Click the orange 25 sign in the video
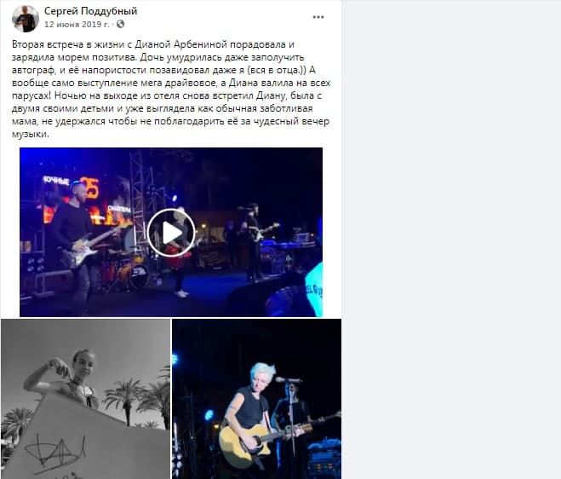The image size is (561, 479). 89,188
